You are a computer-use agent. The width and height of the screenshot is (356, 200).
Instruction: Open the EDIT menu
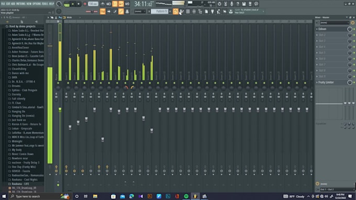pyautogui.click(x=8, y=4)
